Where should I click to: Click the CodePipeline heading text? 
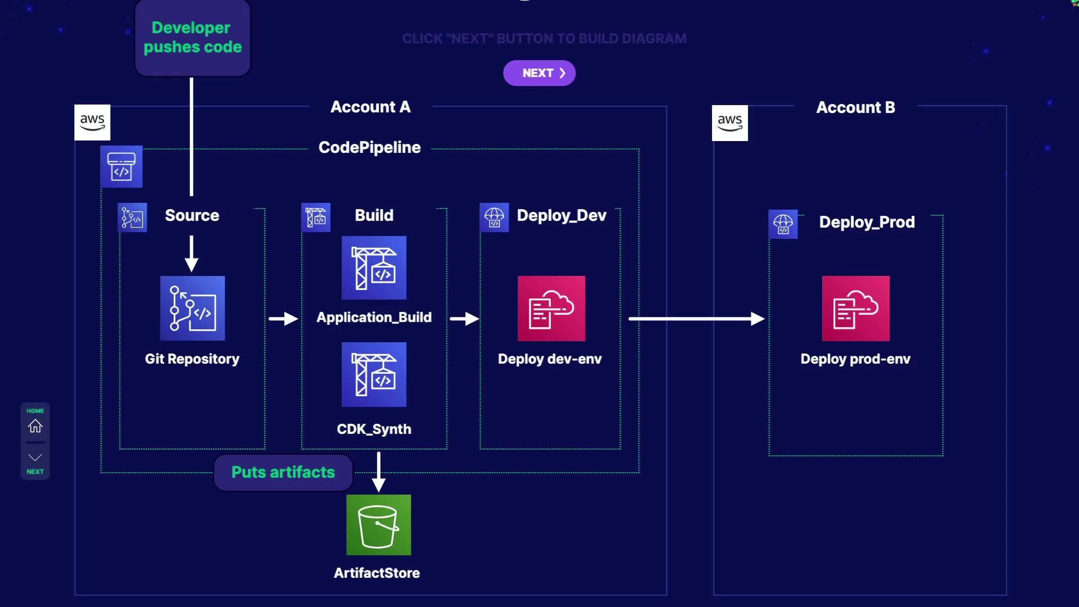369,147
